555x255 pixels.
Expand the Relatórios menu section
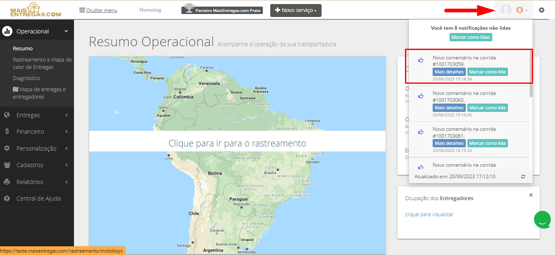pyautogui.click(x=37, y=182)
